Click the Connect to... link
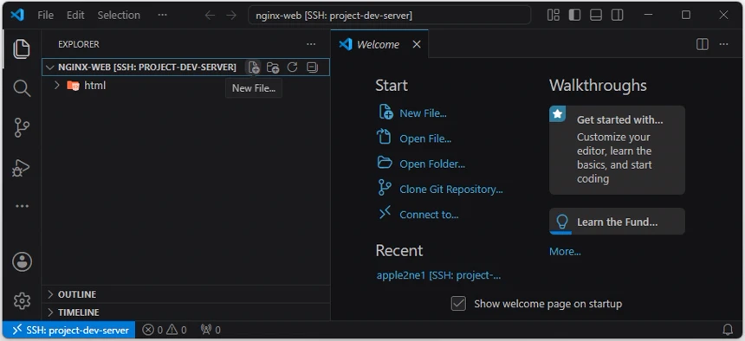This screenshot has height=341, width=745. pyautogui.click(x=429, y=215)
